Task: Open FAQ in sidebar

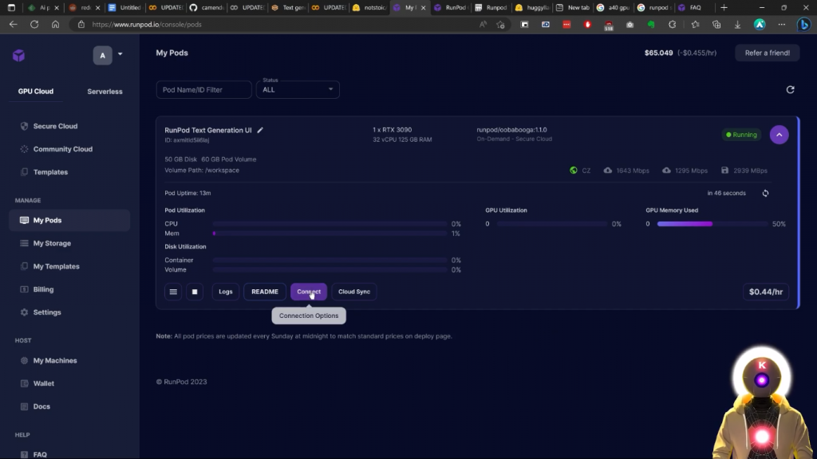Action: pos(40,454)
